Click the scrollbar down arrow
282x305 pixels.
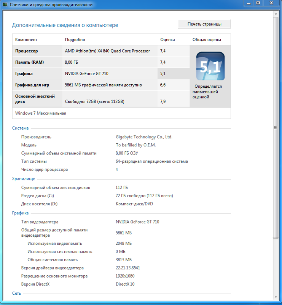pyautogui.click(x=276, y=297)
